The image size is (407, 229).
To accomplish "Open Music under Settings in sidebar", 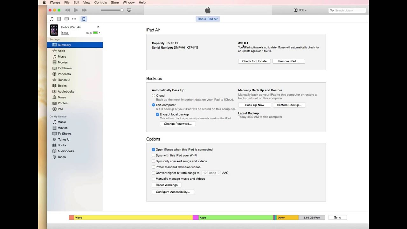I will (62, 57).
